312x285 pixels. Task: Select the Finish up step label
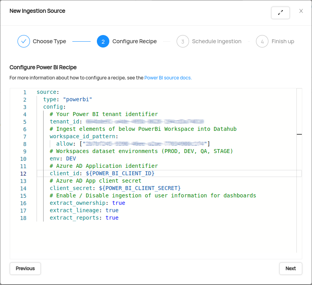(283, 41)
